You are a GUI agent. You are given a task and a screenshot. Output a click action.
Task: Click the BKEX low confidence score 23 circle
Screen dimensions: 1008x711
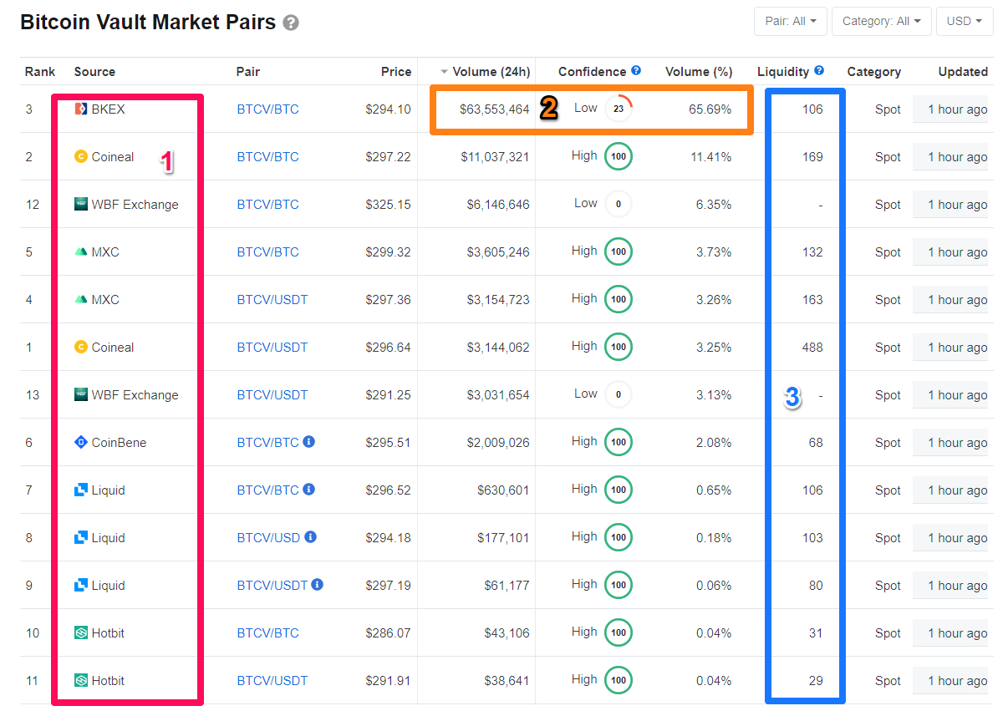(619, 109)
